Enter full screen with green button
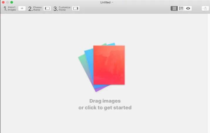The image size is (210, 133). 12,2
